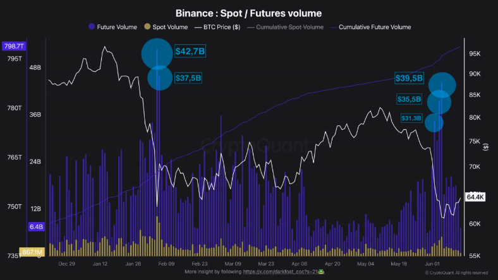The height and width of the screenshot is (280, 498).
Task: Select the $31,3B annotation label
Action: [x=411, y=119]
